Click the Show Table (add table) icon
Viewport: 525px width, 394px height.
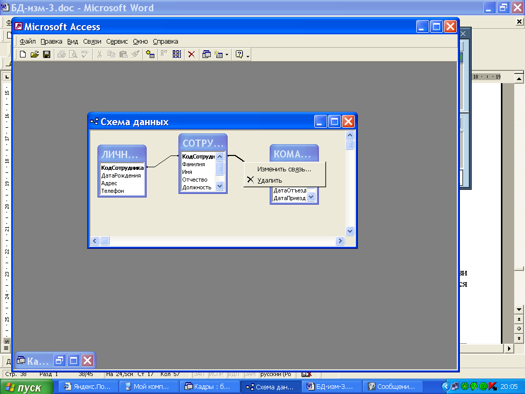coord(150,54)
